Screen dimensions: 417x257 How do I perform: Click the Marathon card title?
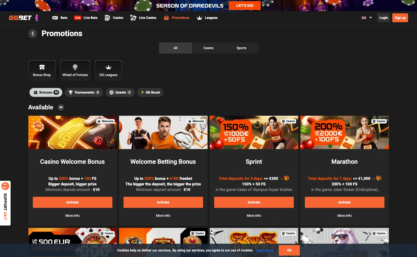345,162
